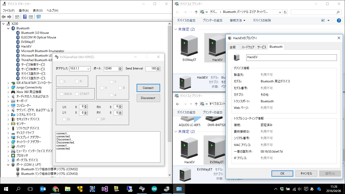Click the gamepad app icon on the taskbar

[142, 189]
